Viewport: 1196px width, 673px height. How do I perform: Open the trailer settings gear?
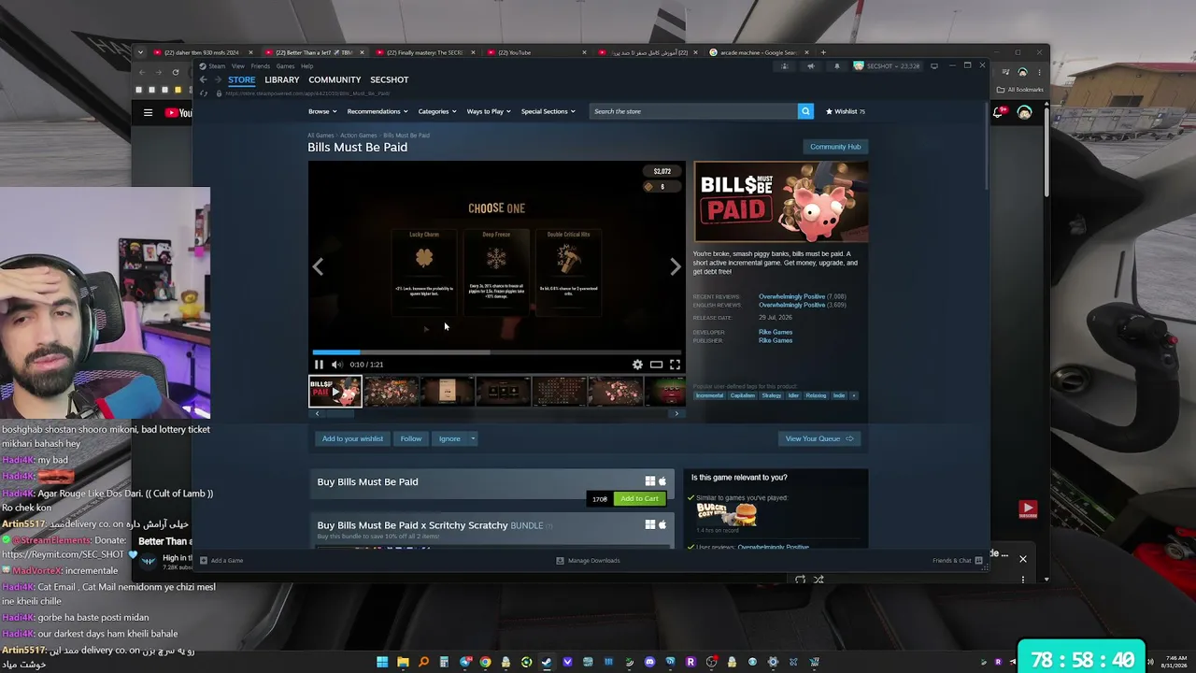pyautogui.click(x=637, y=365)
